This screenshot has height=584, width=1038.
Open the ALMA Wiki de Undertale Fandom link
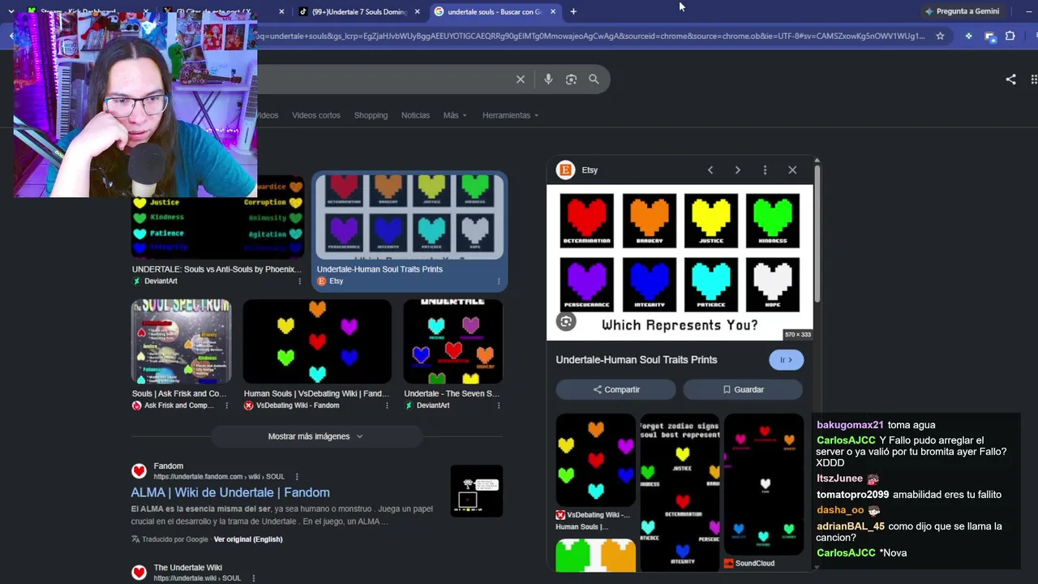click(x=230, y=492)
